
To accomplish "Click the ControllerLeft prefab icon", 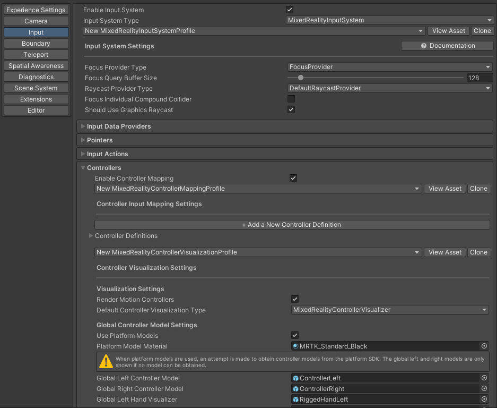I will 295,378.
